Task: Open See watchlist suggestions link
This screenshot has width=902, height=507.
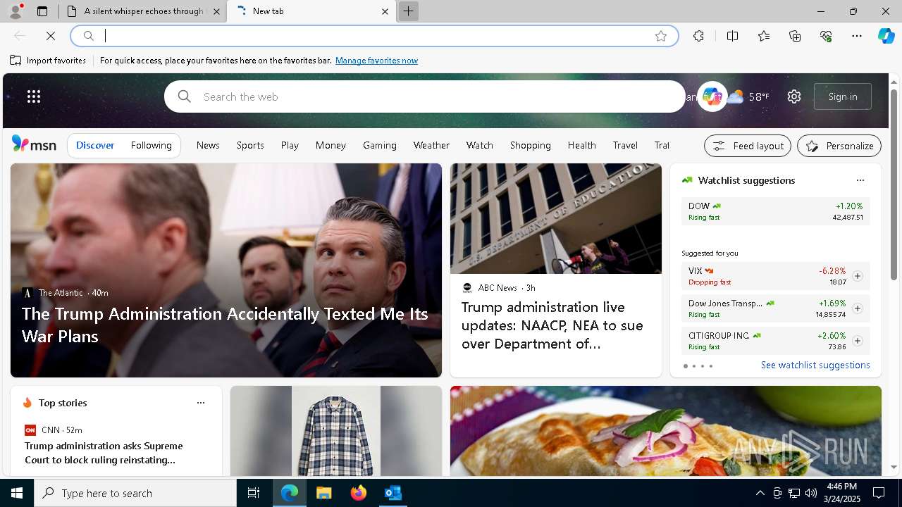Action: (815, 365)
